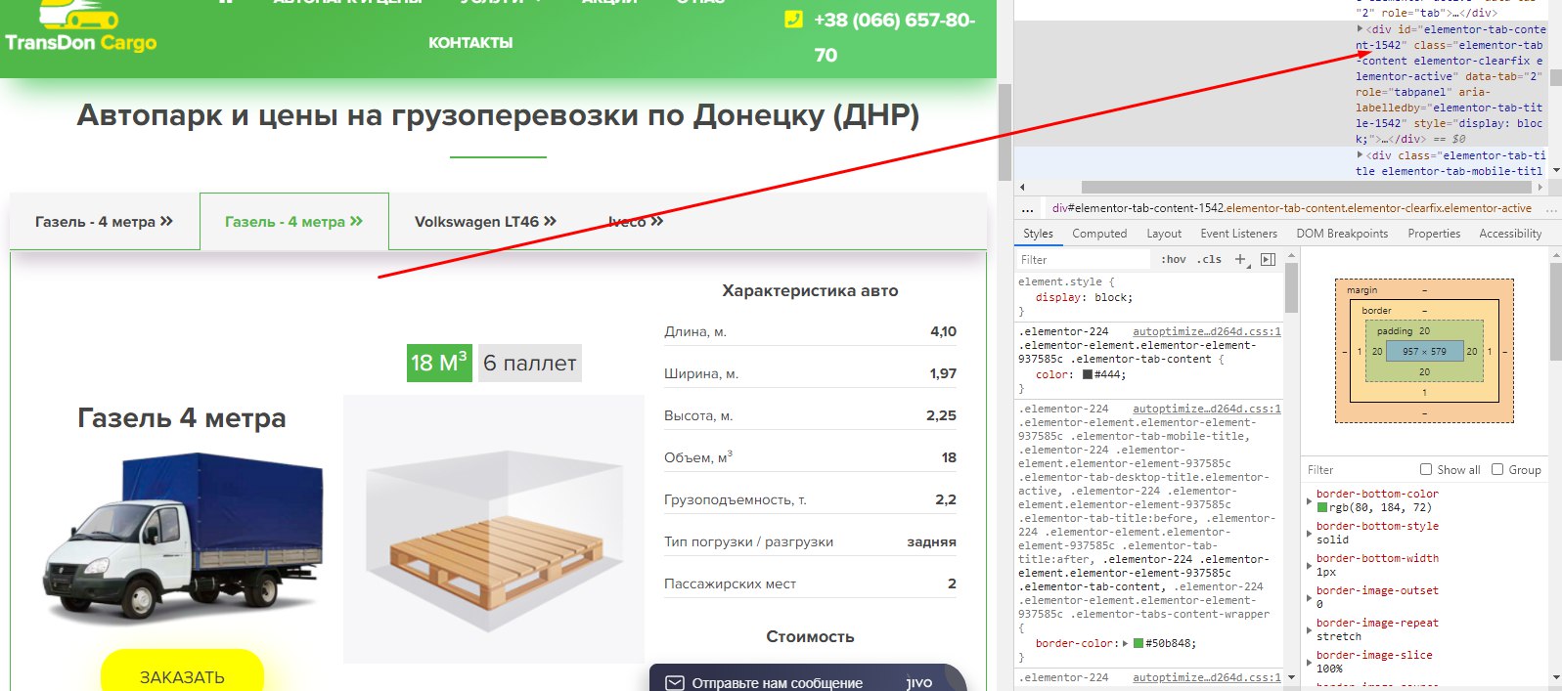The width and height of the screenshot is (1562, 691).
Task: Open the Отправьте нам сообщение chat bar
Action: click(808, 679)
